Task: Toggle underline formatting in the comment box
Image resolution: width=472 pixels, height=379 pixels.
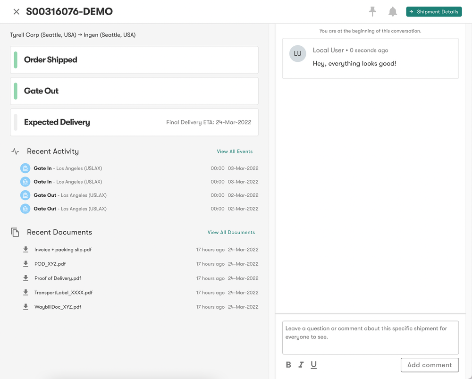Action: point(313,364)
